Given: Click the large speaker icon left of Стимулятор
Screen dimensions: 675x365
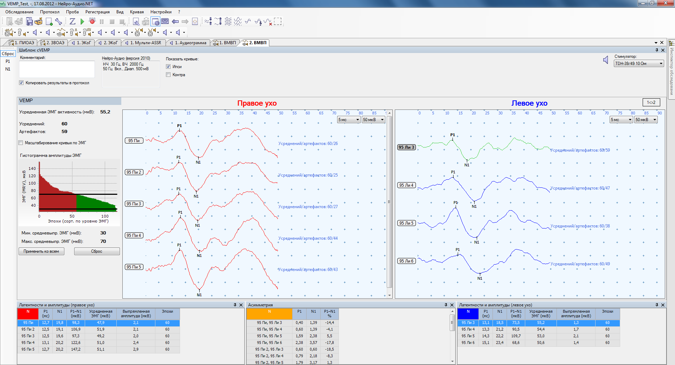Looking at the screenshot, I should click(605, 60).
